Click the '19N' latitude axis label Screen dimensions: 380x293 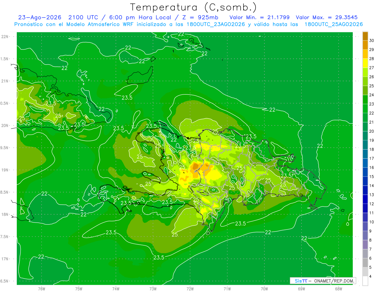coord(5,170)
